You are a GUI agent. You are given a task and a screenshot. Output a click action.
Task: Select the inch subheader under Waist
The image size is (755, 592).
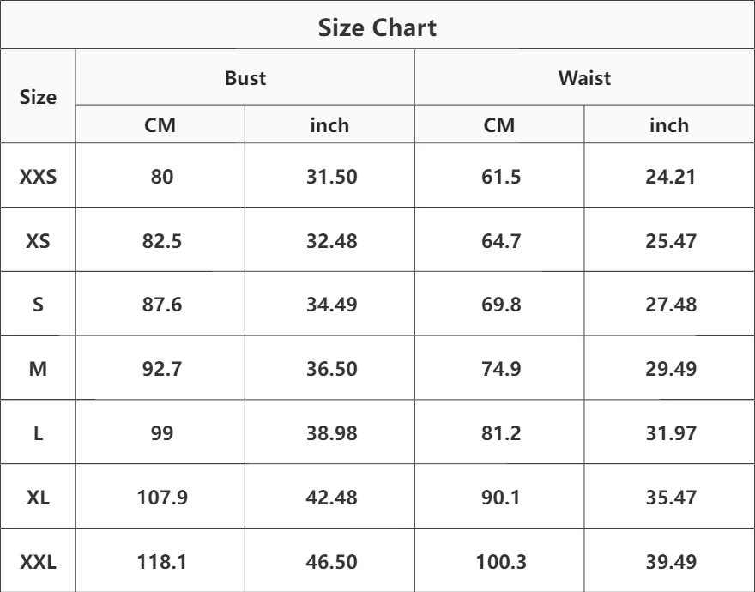coord(669,125)
